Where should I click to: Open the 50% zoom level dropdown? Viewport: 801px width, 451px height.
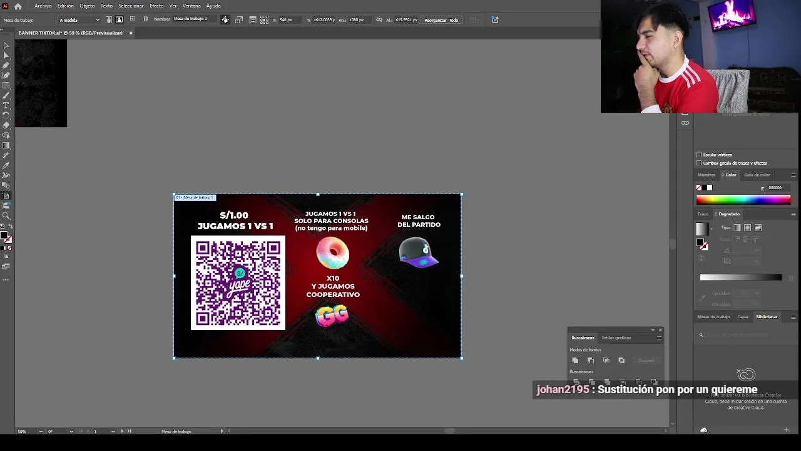pos(41,431)
